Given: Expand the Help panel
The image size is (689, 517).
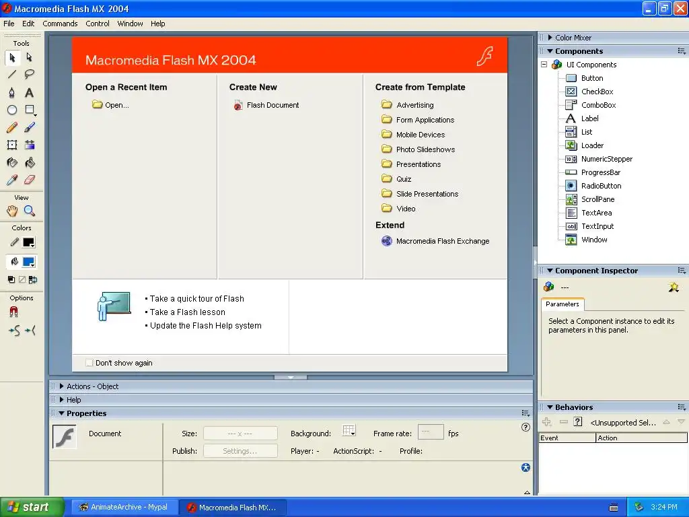Looking at the screenshot, I should [x=61, y=400].
